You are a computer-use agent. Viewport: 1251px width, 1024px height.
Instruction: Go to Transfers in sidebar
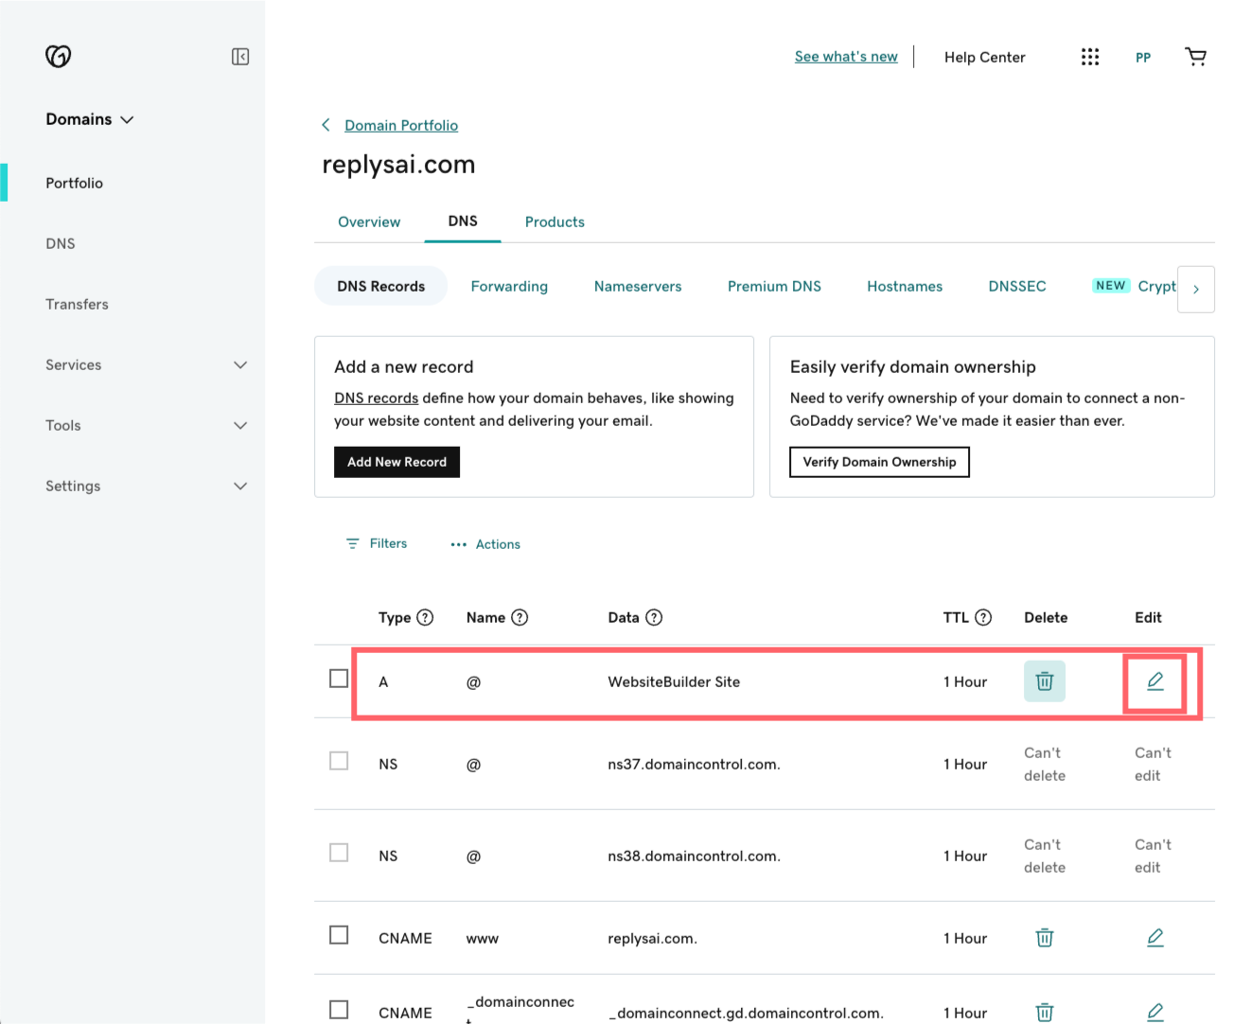(x=77, y=304)
